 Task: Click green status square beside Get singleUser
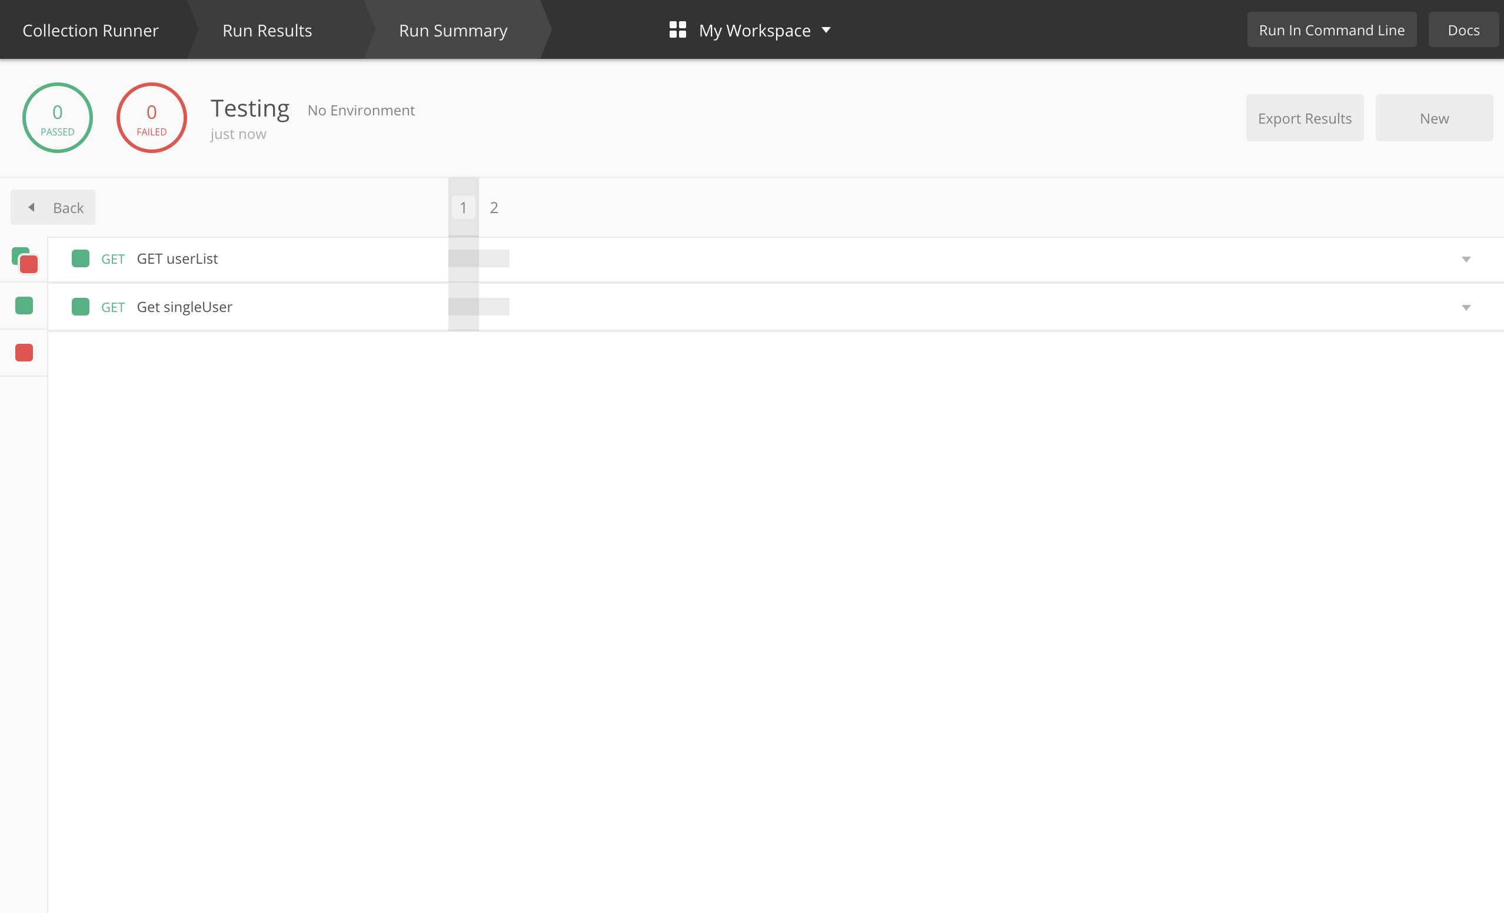tap(81, 307)
